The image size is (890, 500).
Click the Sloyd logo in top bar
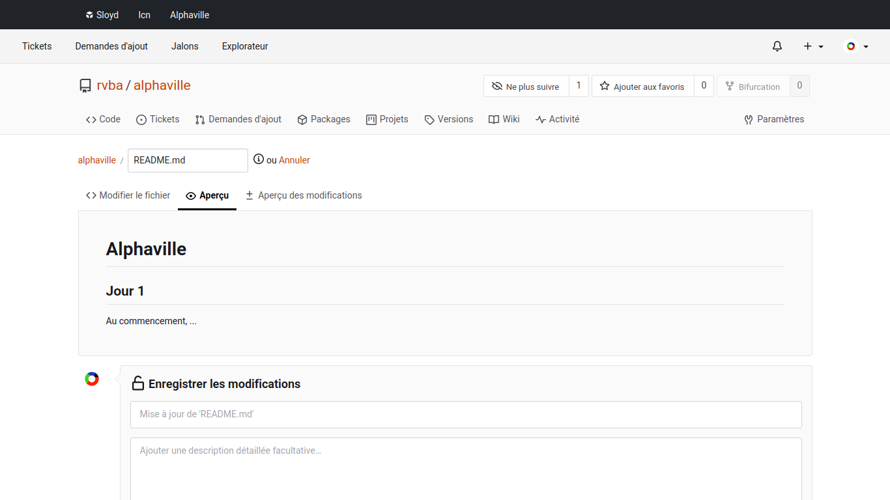(89, 15)
